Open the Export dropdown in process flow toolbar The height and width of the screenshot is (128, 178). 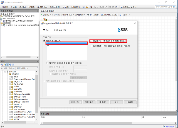[x=73, y=15]
